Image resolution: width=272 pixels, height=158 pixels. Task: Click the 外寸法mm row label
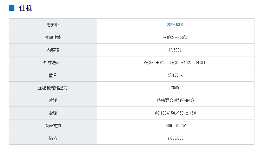coord(53,63)
